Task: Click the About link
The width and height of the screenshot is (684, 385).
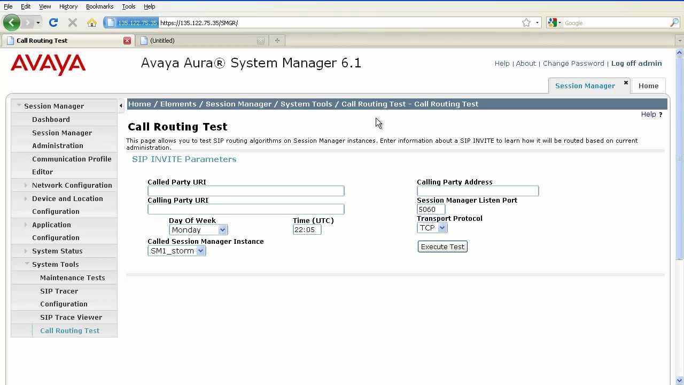Action: pos(526,63)
